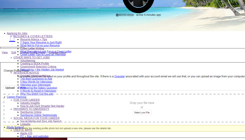Follow the Gravatar link
245x140 pixels.
[119, 77]
